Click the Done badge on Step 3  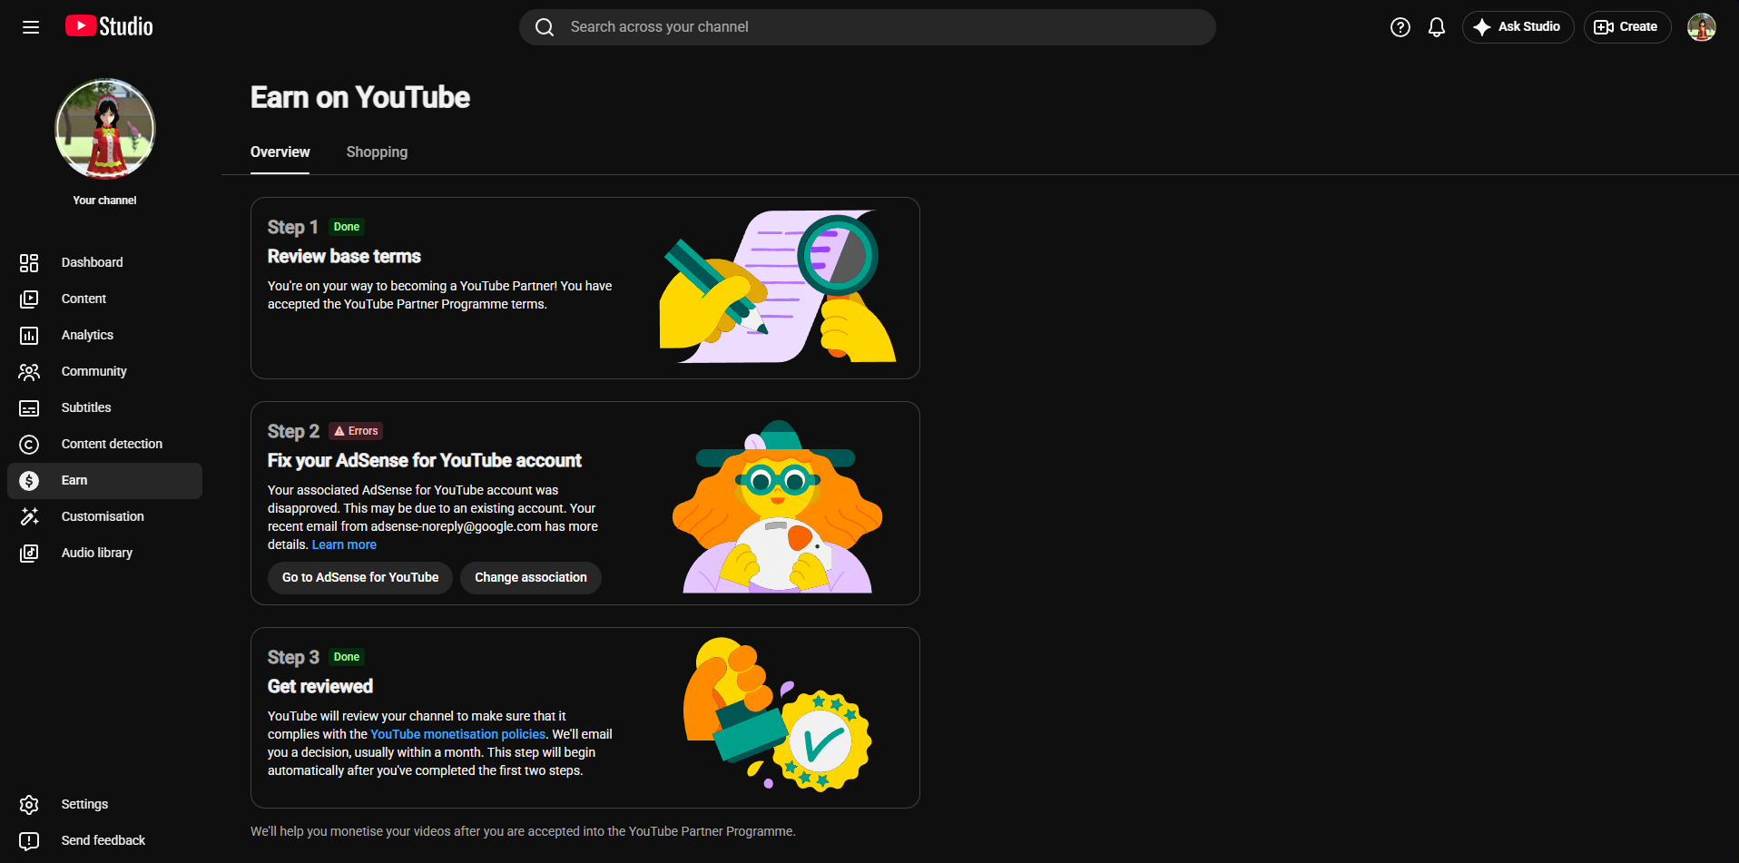(347, 657)
